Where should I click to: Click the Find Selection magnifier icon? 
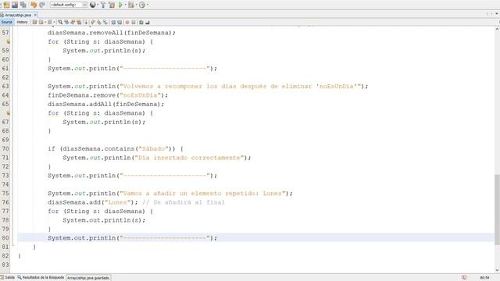coord(60,22)
